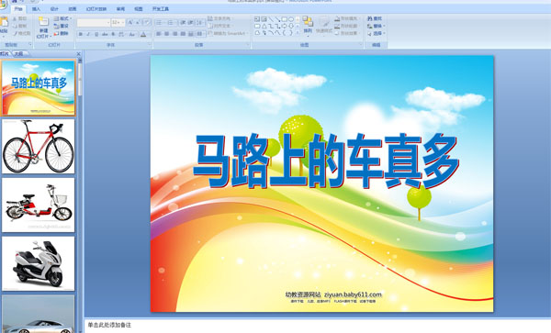Click the New Slide (新建幻灯片) icon

click(x=43, y=22)
